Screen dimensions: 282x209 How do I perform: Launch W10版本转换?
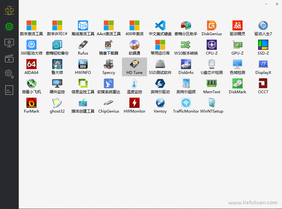[x=186, y=48]
